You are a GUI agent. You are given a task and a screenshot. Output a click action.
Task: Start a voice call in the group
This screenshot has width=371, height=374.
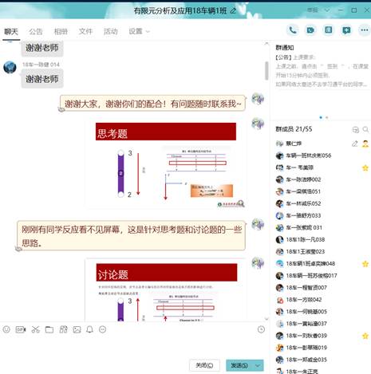click(x=293, y=30)
